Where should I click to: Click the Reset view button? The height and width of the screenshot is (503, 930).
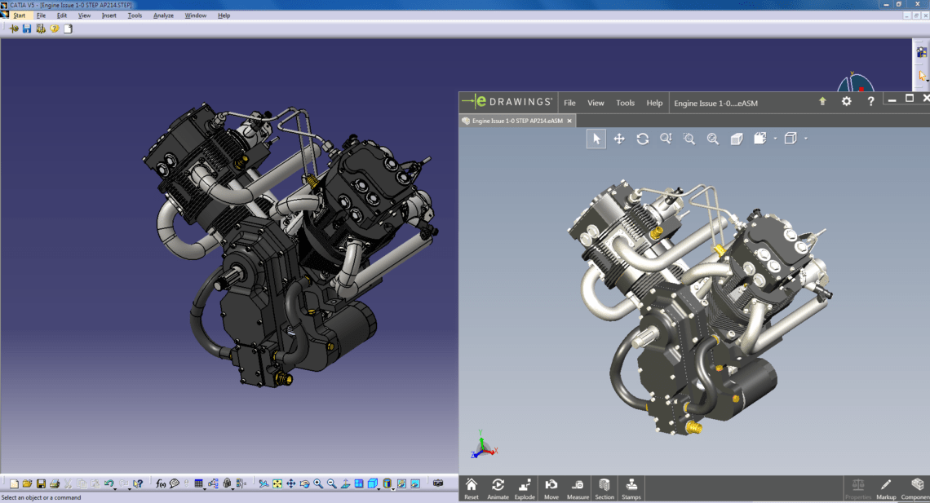pyautogui.click(x=472, y=487)
